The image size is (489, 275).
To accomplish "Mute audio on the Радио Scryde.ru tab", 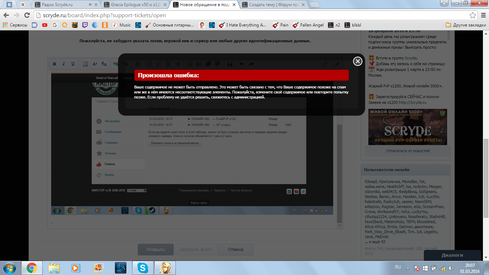I will (90, 5).
